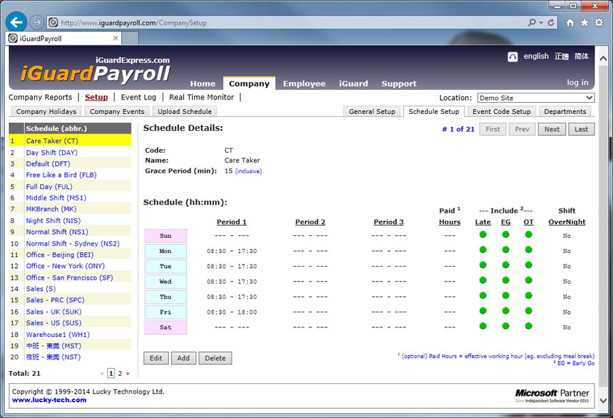This screenshot has width=613, height=418.
Task: Select Warehouse1 (WH1) schedule
Action: tap(58, 334)
